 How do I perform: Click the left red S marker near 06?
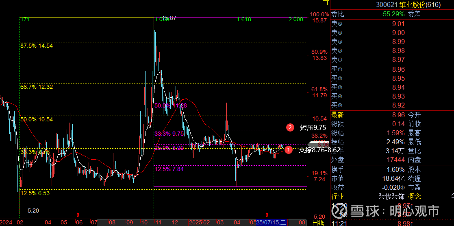78,215
